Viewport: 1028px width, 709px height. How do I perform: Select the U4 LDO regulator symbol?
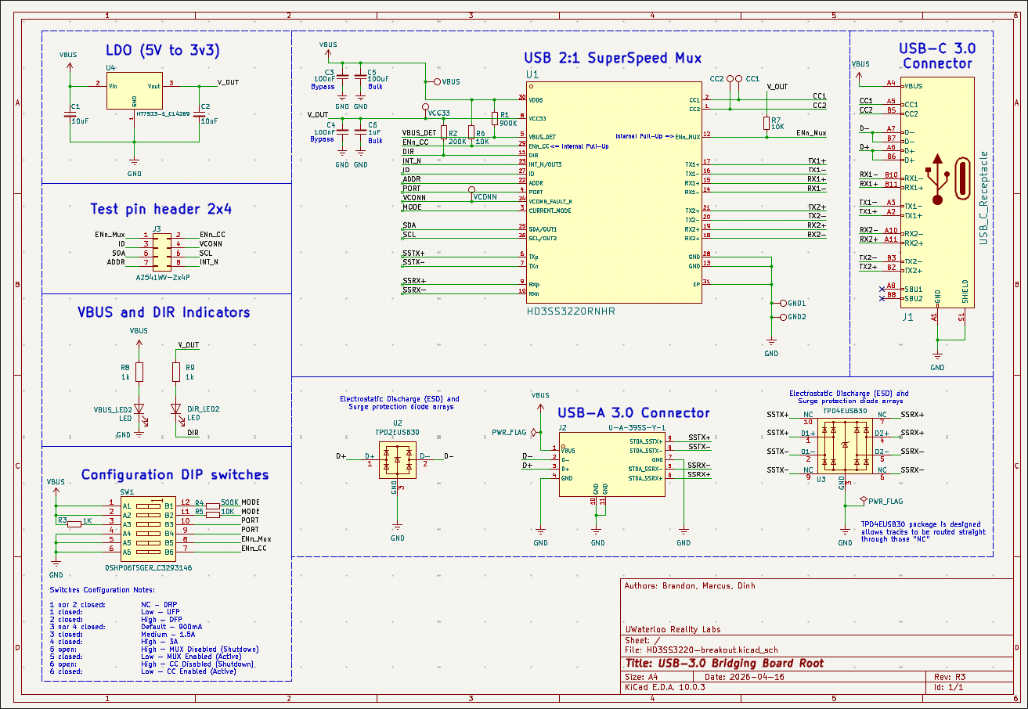(135, 92)
